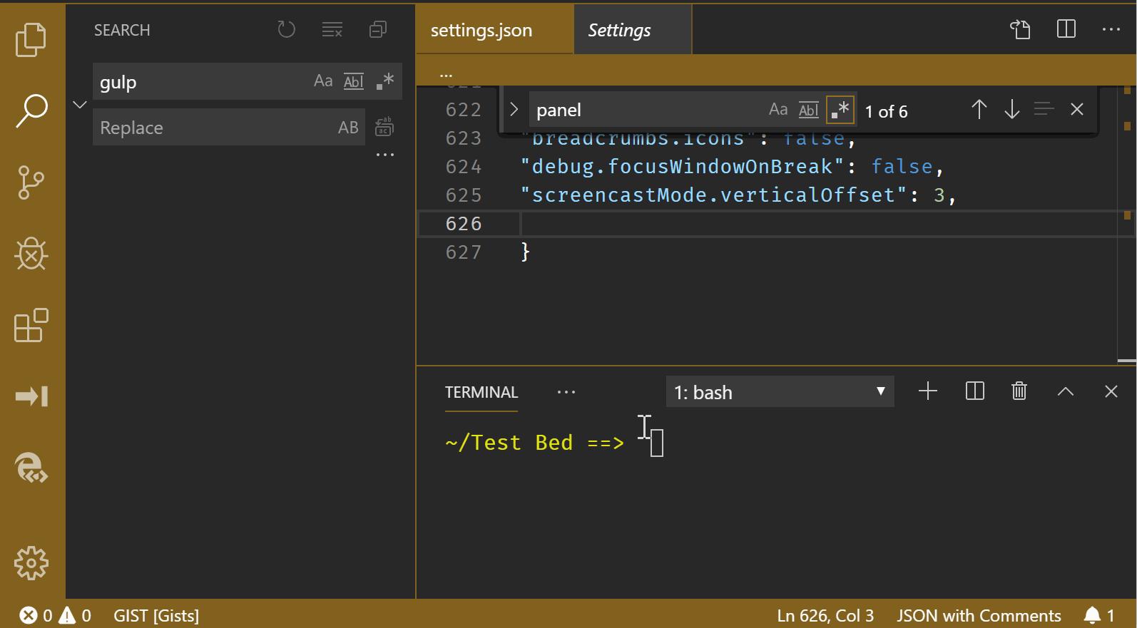Toggle Match Case in find widget
This screenshot has height=628, width=1137.
click(x=778, y=110)
